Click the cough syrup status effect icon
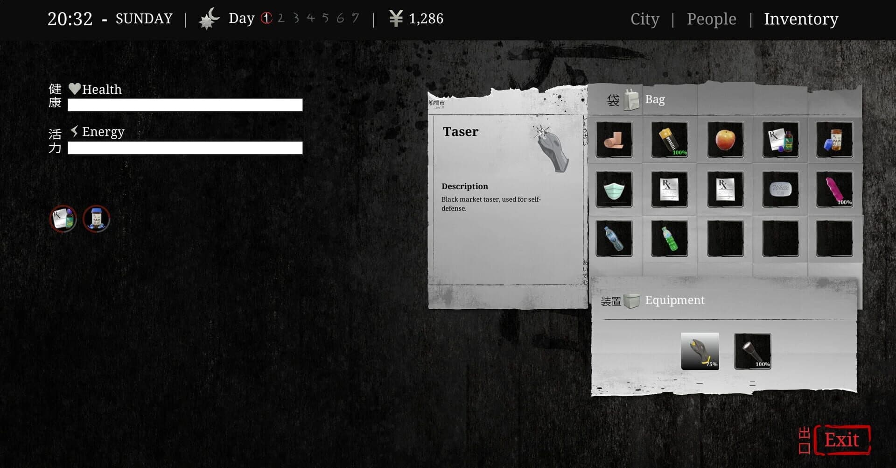 [x=63, y=218]
